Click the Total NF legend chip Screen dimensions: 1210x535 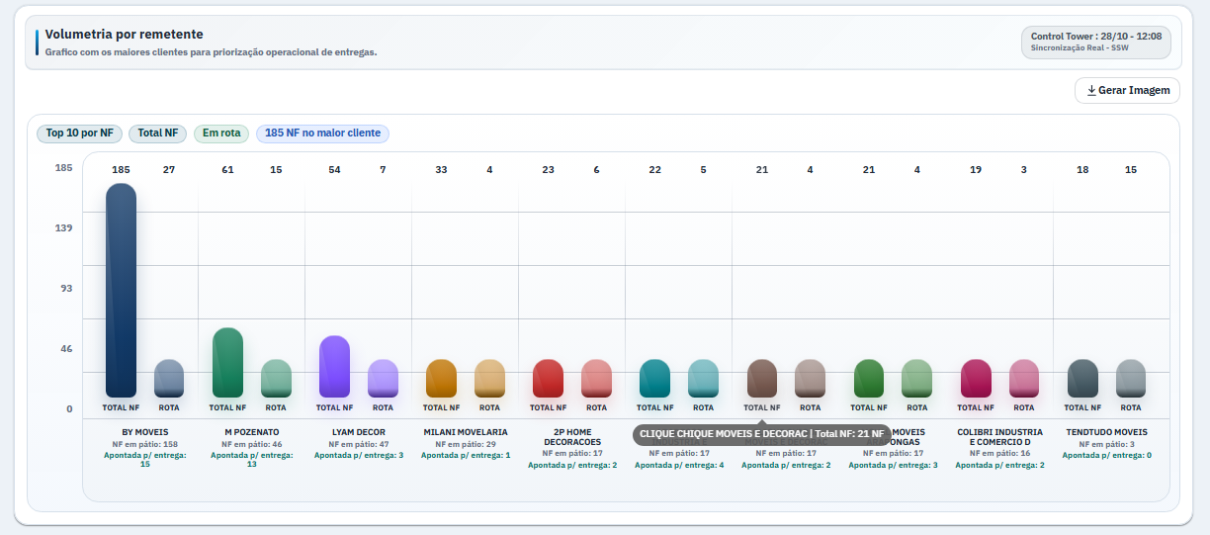click(157, 133)
